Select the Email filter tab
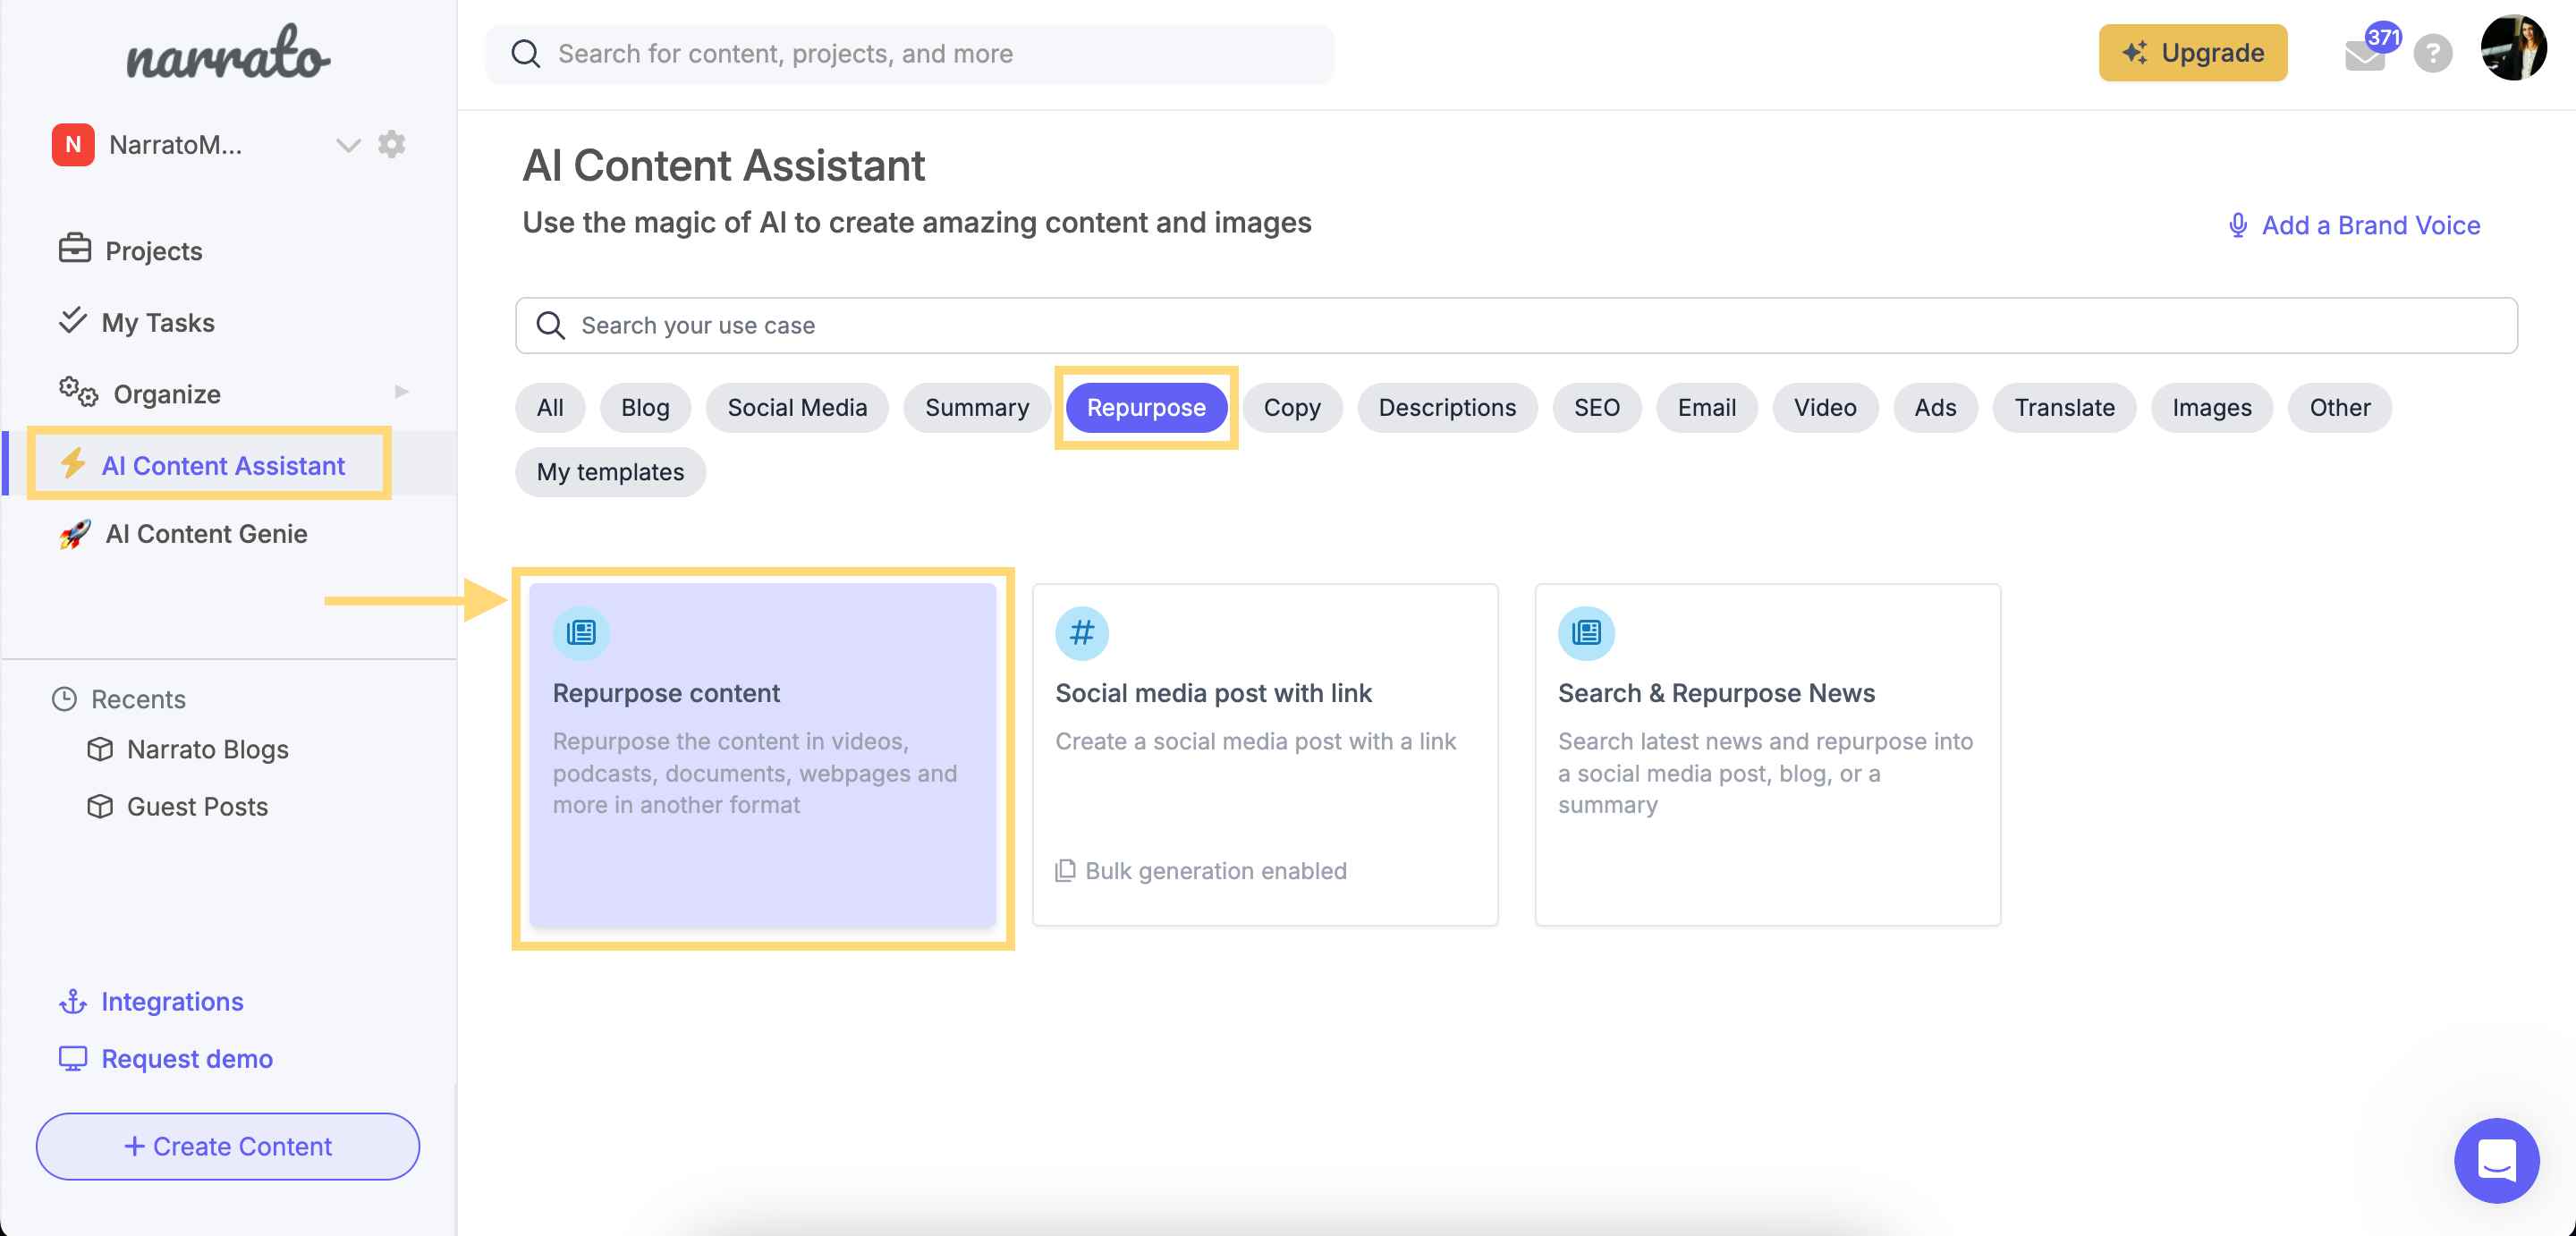The height and width of the screenshot is (1236, 2576). (1706, 407)
